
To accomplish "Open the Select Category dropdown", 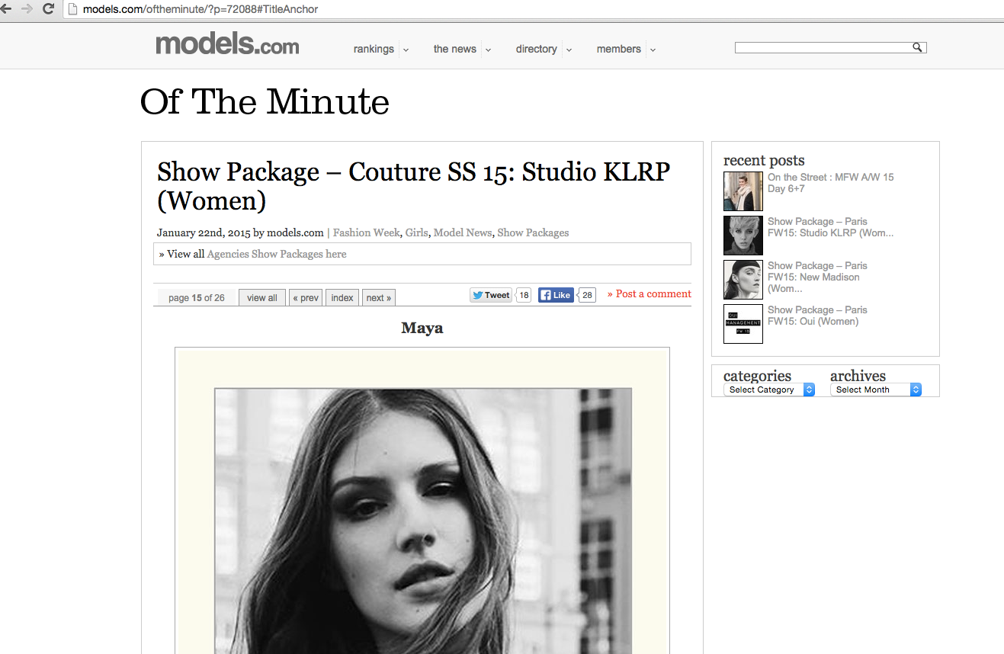I will click(x=769, y=390).
